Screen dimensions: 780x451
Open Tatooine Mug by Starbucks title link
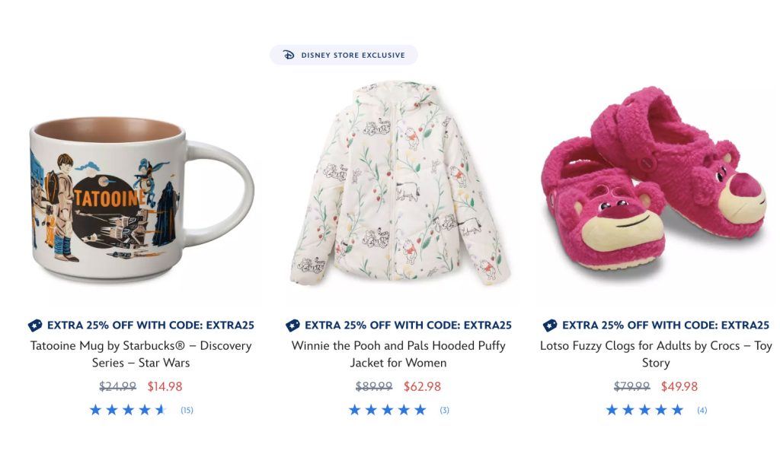coord(141,354)
